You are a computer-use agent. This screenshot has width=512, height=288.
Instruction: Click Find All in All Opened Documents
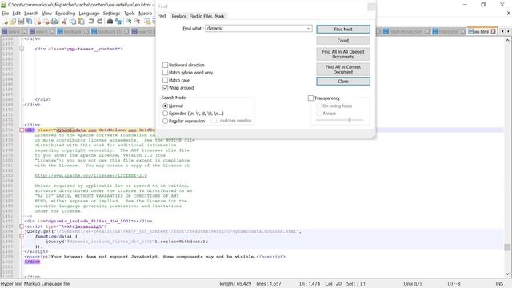(343, 54)
